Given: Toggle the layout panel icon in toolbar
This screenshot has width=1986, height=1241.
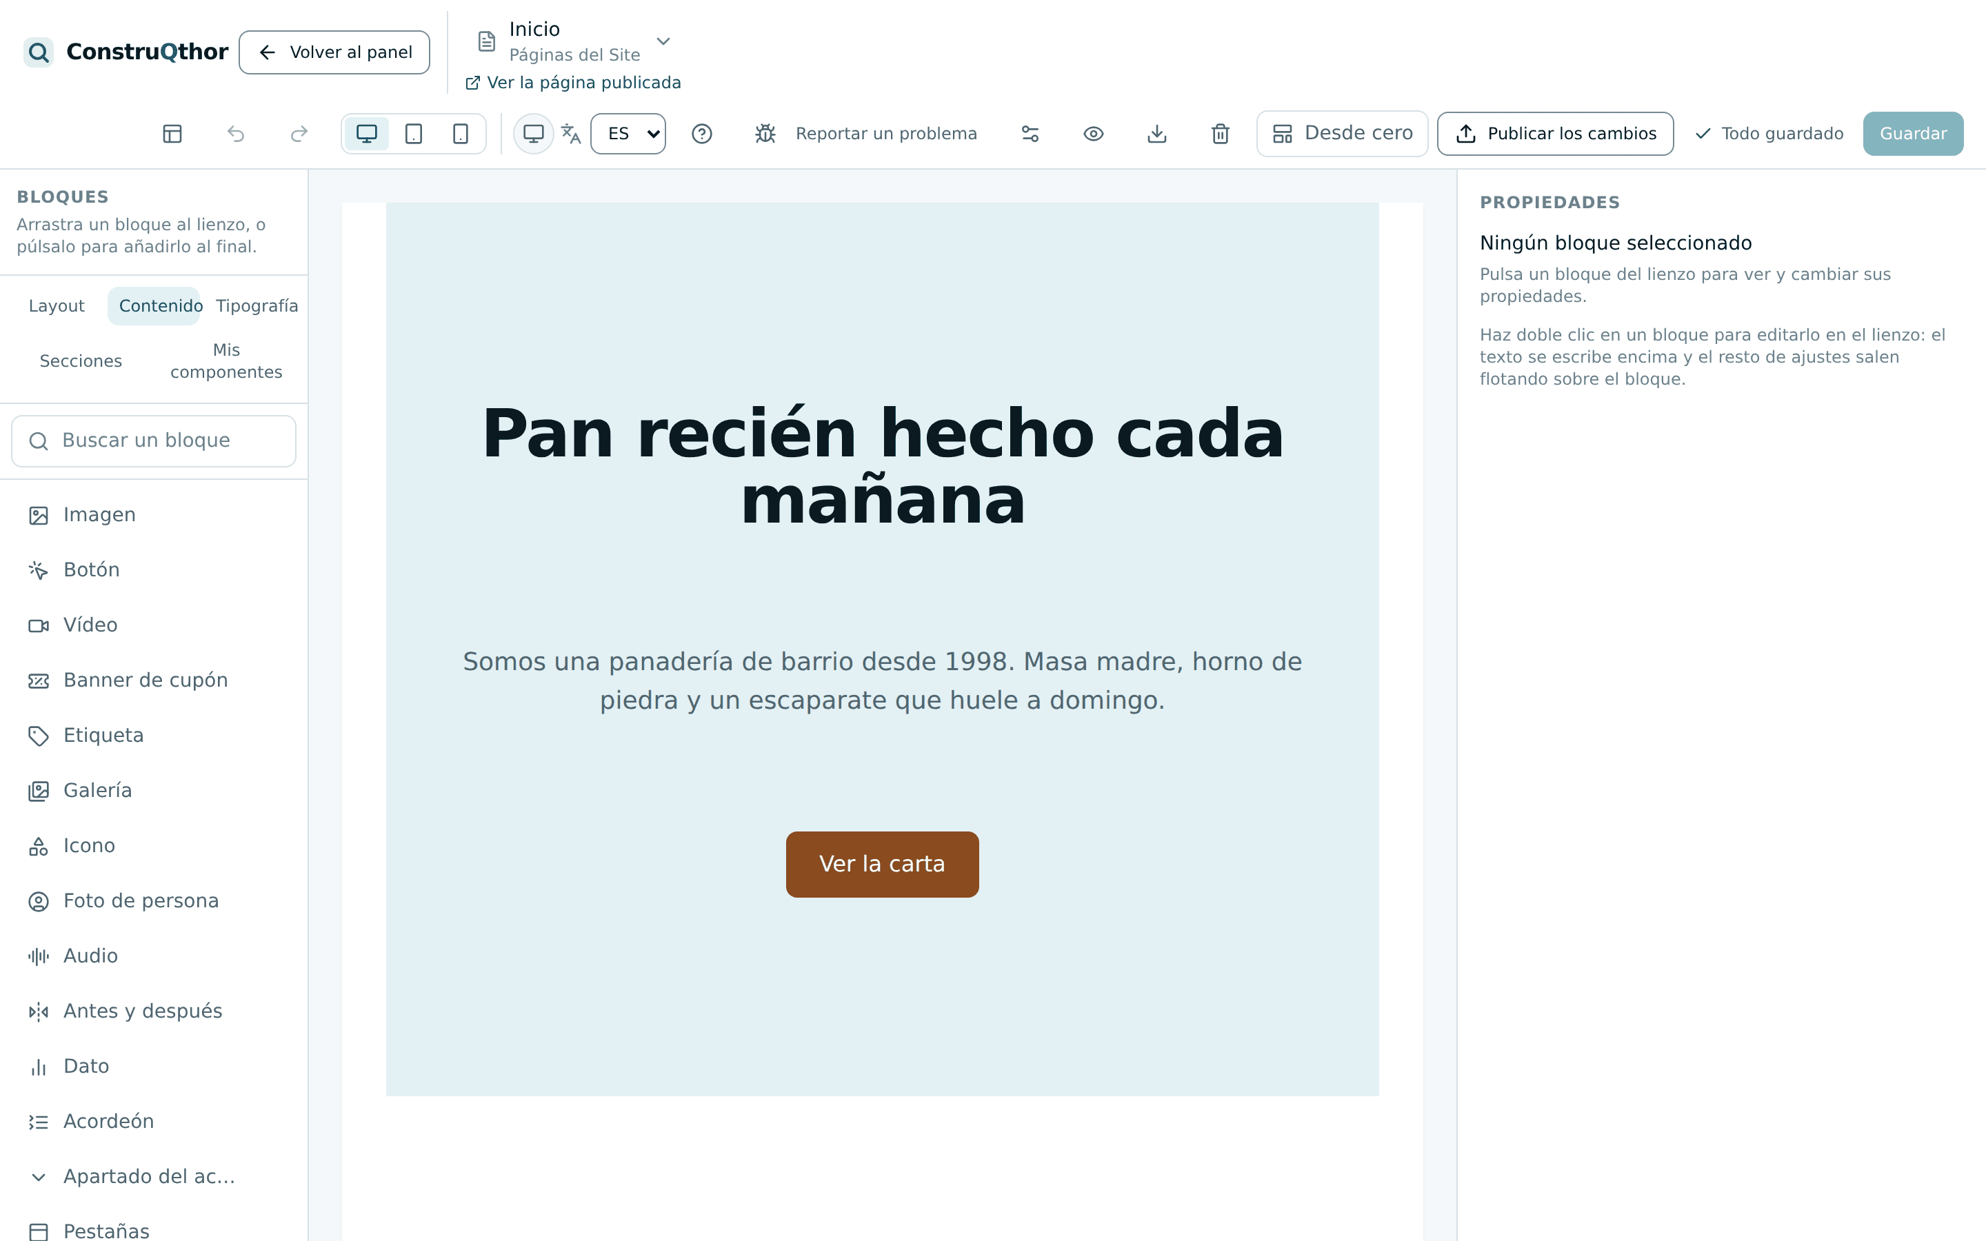Looking at the screenshot, I should coord(172,134).
